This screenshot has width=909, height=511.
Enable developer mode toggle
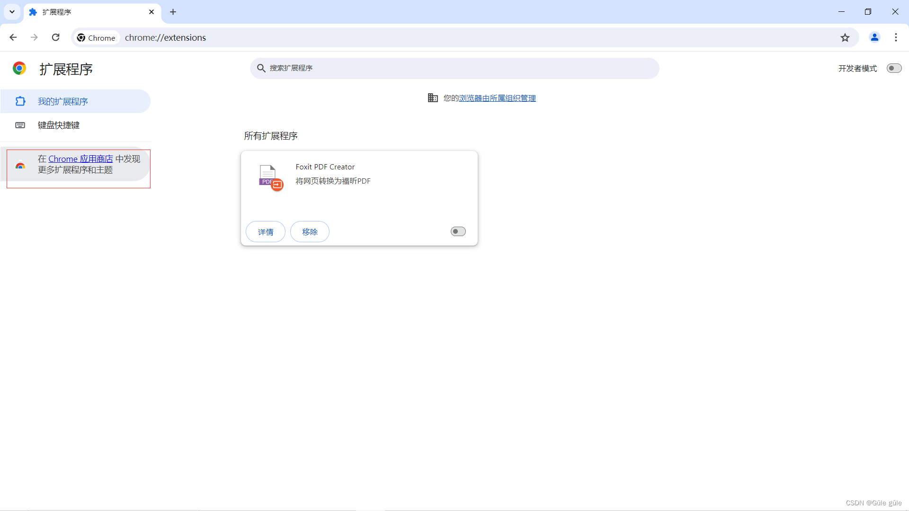[x=894, y=68]
